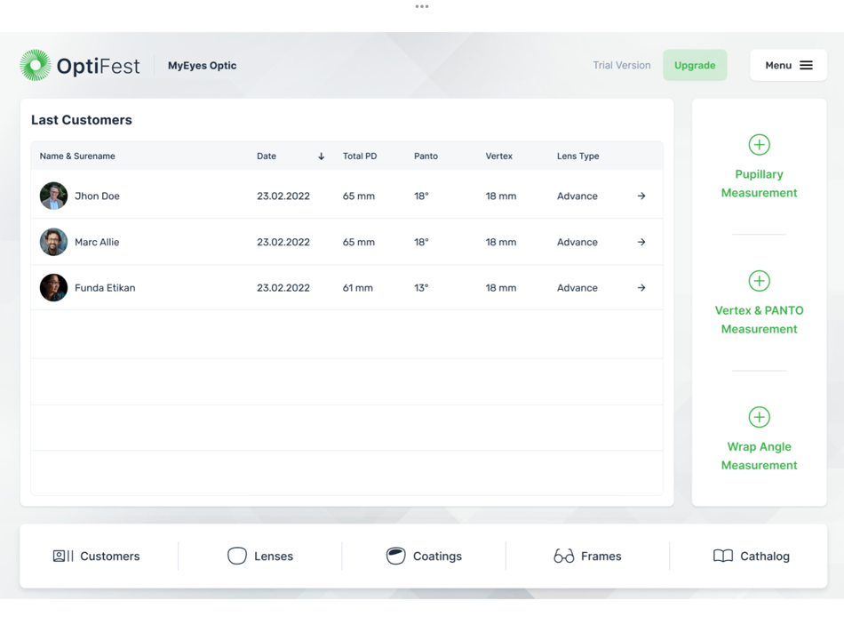Viewport: 844px width, 633px height.
Task: Open Marc Allie's record with the arrow
Action: 641,242
